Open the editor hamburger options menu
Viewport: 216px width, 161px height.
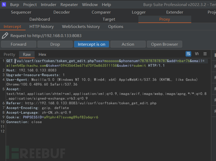[205, 54]
